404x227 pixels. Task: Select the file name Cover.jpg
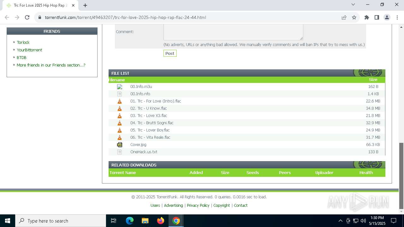pyautogui.click(x=138, y=144)
